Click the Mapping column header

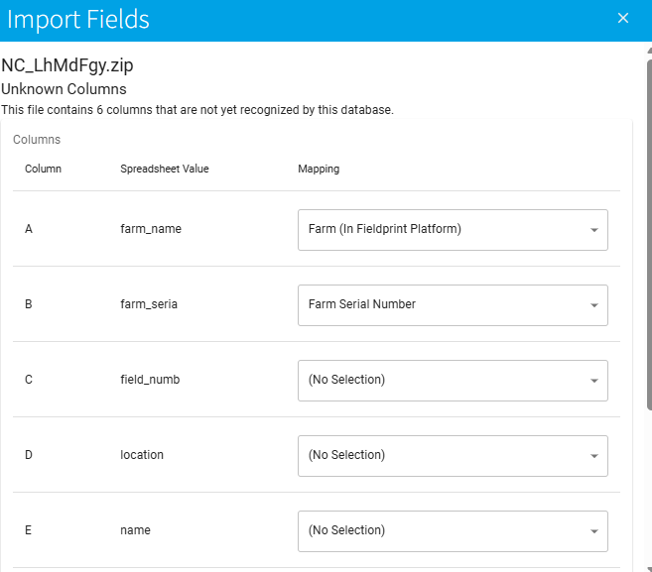point(319,169)
